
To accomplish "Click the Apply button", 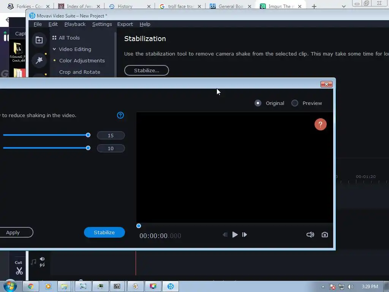I will pos(13,232).
